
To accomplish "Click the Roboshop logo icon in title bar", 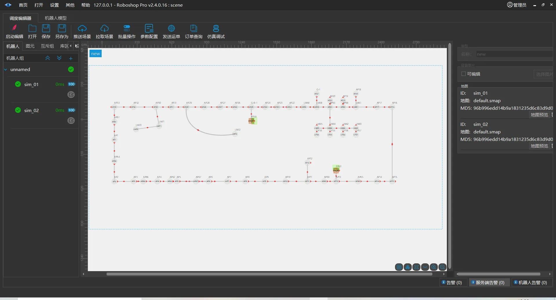I will (x=8, y=5).
